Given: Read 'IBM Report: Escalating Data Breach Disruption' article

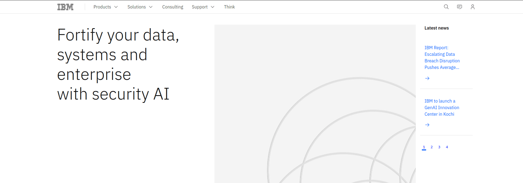Looking at the screenshot, I should click(x=442, y=57).
